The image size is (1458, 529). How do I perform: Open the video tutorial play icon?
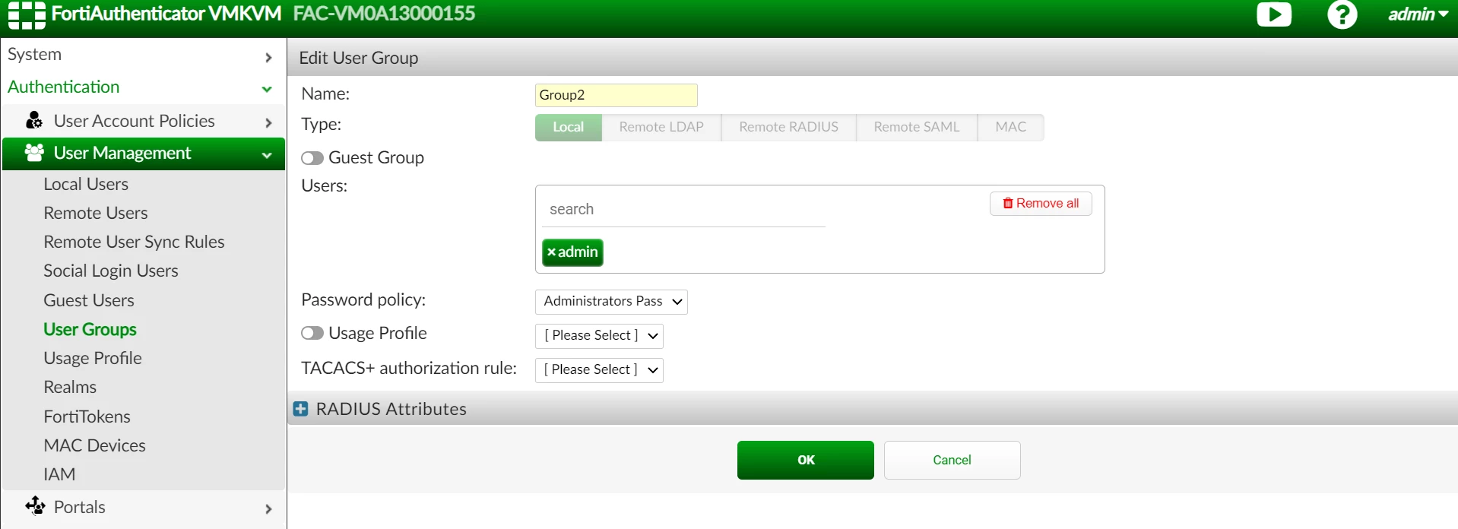point(1274,14)
